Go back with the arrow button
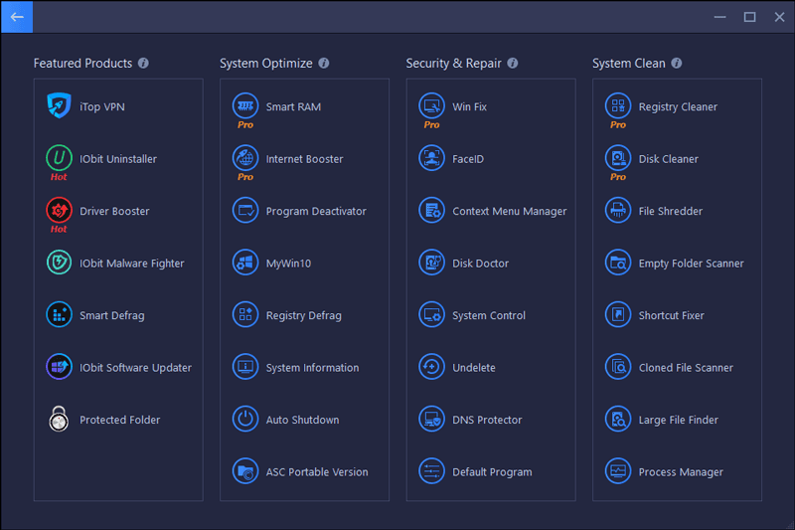This screenshot has width=795, height=530. (17, 17)
